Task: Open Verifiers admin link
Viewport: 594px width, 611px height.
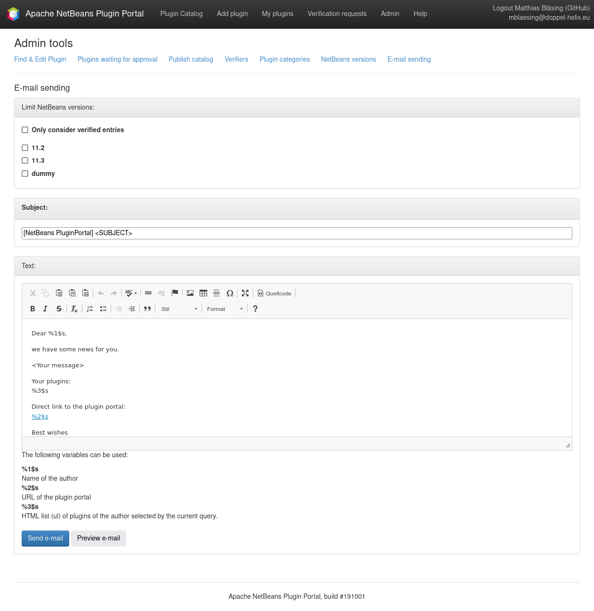Action: (236, 59)
